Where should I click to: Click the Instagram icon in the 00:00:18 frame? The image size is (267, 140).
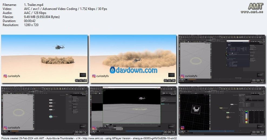(182, 128)
